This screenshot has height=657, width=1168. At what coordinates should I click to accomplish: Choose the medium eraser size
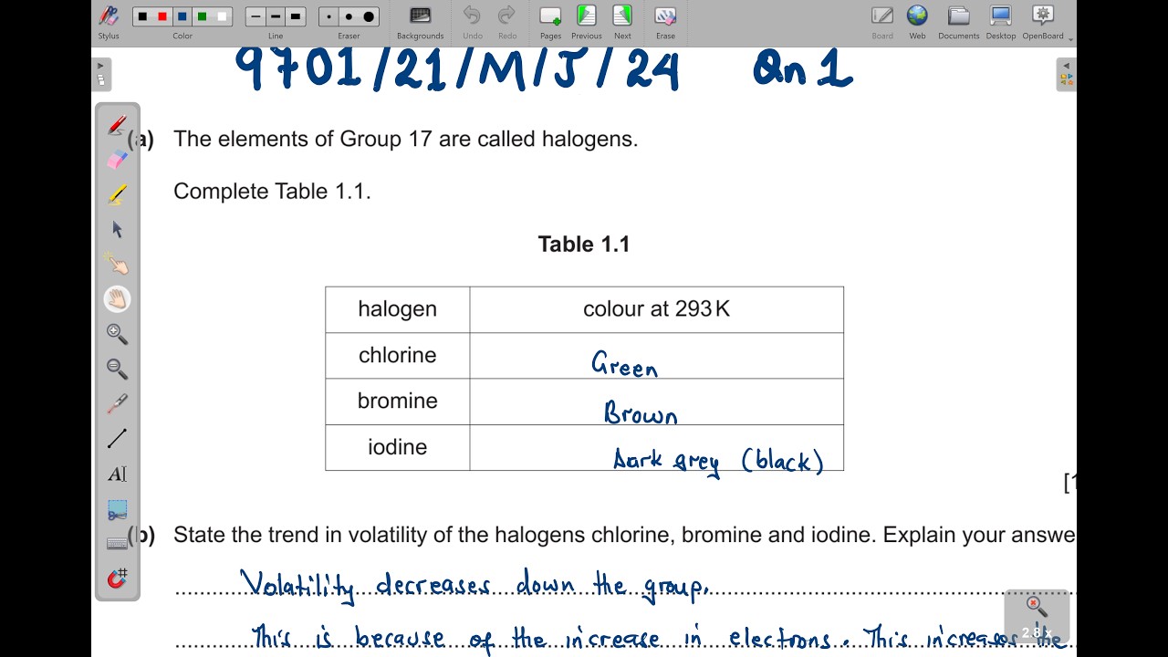(x=349, y=16)
